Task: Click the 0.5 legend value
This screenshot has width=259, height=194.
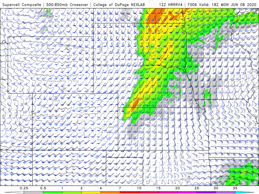Action: [43, 188]
